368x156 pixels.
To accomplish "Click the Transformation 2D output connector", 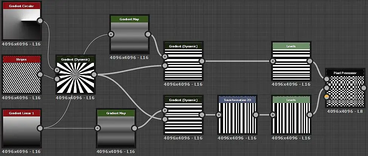I will (x=256, y=115).
